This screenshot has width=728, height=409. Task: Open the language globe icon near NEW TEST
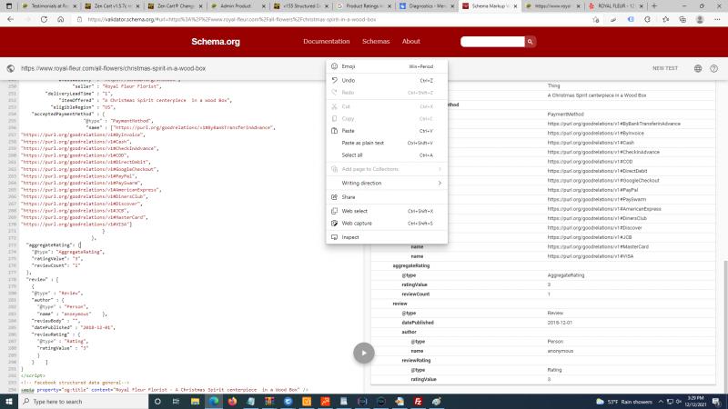698,68
